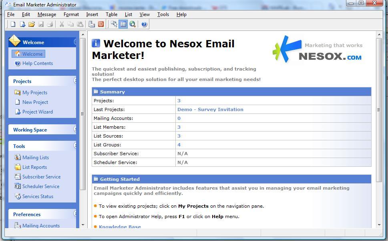Open the Help menu
Image resolution: width=388 pixels, height=241 pixels.
coord(181,14)
